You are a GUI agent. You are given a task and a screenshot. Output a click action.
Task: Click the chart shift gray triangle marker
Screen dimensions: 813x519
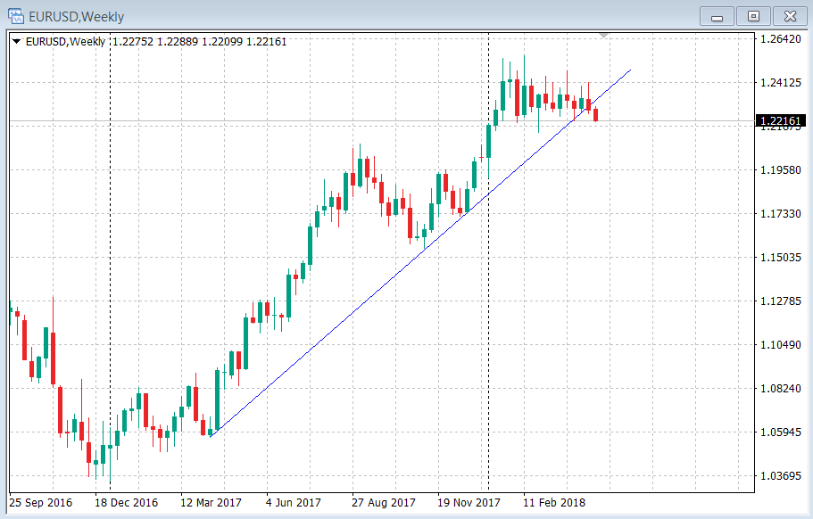point(603,35)
